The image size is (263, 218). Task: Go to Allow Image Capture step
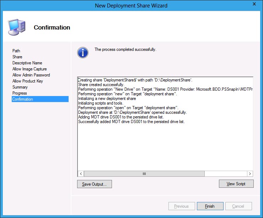click(x=29, y=69)
